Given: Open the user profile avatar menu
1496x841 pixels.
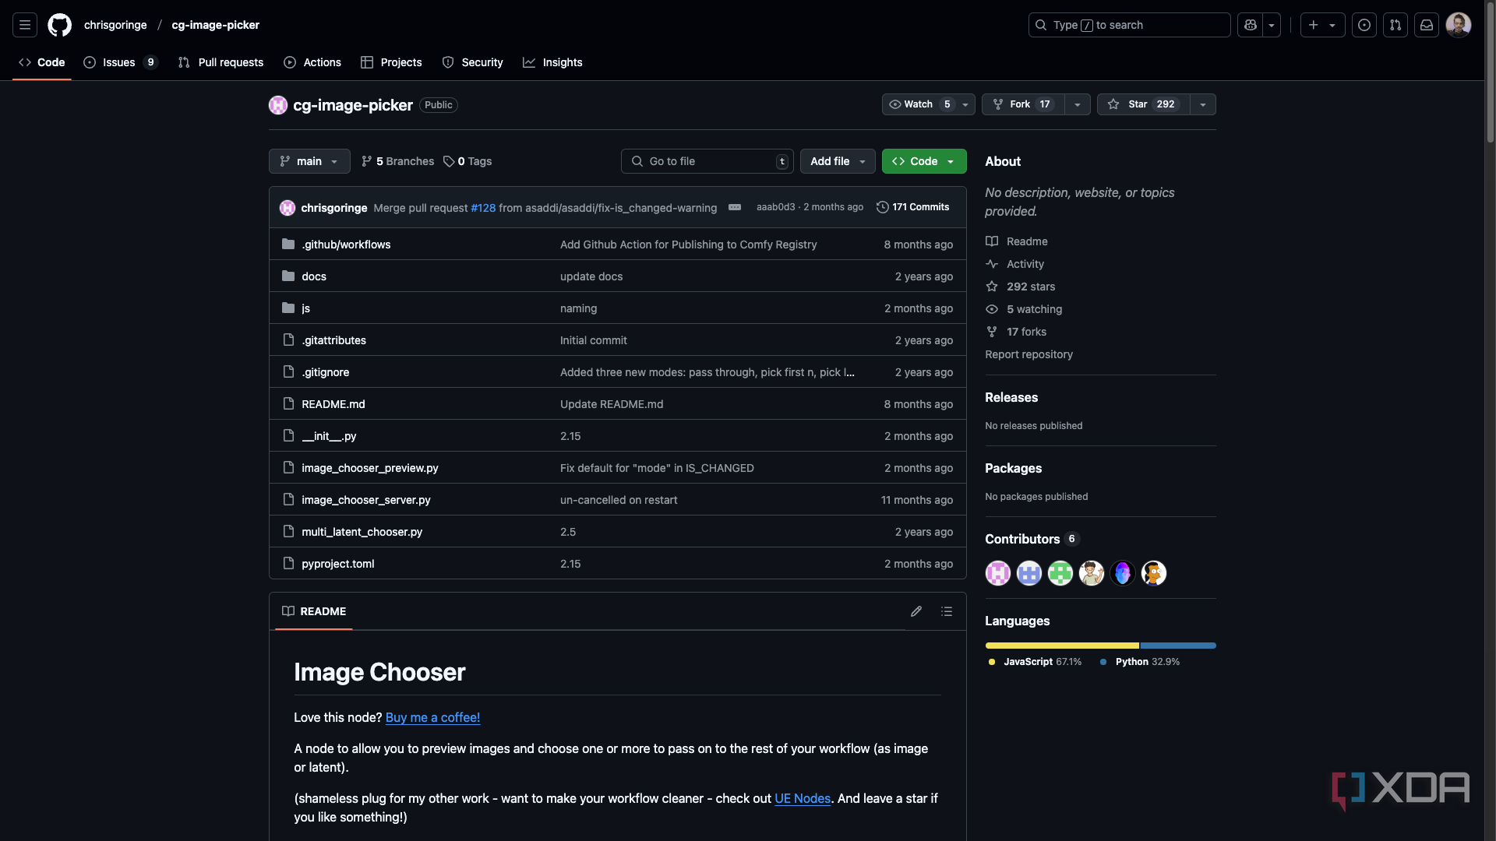Looking at the screenshot, I should pyautogui.click(x=1459, y=25).
